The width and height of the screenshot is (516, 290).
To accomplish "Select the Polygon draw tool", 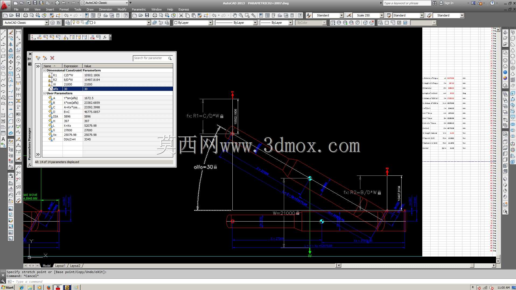I will [3, 50].
